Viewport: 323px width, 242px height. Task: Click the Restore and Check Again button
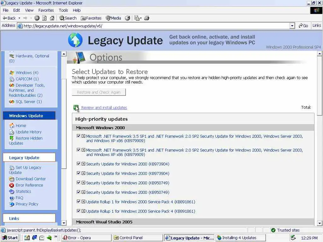(99, 92)
